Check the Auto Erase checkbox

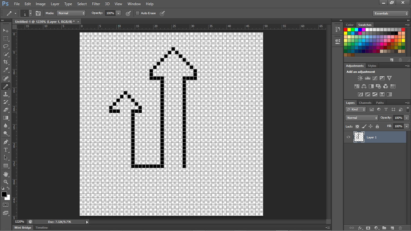pos(138,13)
